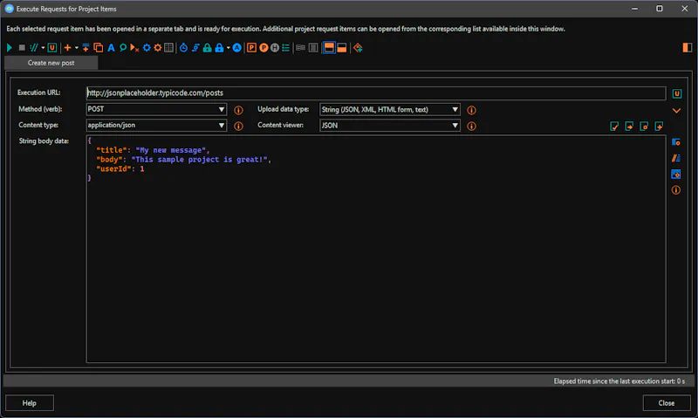Click the blue panel icon beside body data
This screenshot has width=698, height=418.
pyautogui.click(x=675, y=142)
